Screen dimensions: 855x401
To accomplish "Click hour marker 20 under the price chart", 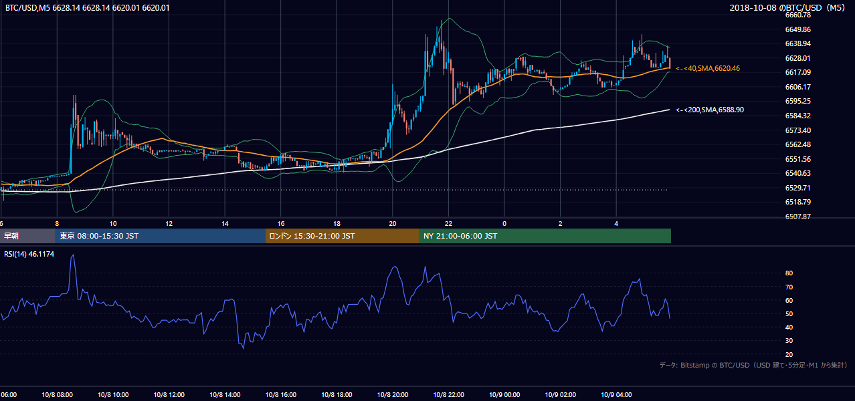I will point(393,224).
